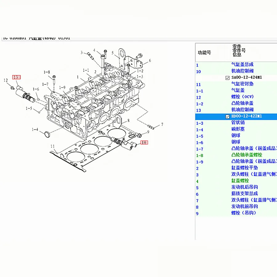Click callout 1-4 bowl plug in diagram
This screenshot has width=277, height=277.
[x=35, y=130]
